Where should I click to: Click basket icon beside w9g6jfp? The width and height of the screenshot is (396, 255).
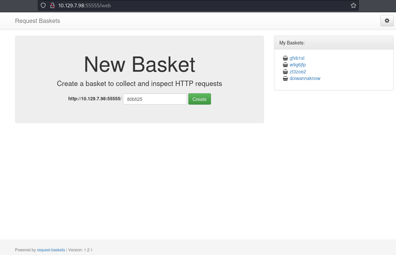point(285,65)
